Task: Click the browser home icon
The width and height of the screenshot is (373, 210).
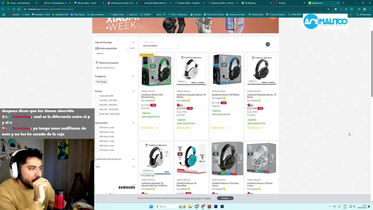Action: [19, 9]
